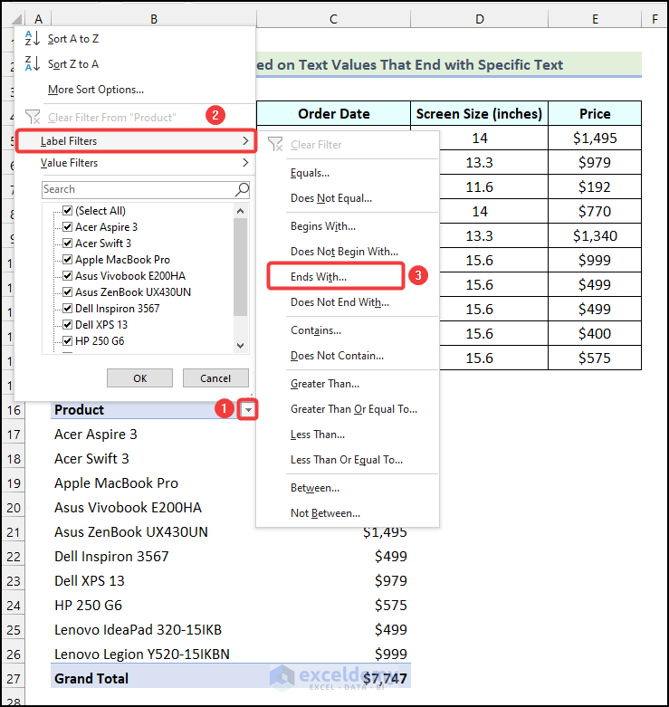Select Between filter option

pyautogui.click(x=348, y=487)
